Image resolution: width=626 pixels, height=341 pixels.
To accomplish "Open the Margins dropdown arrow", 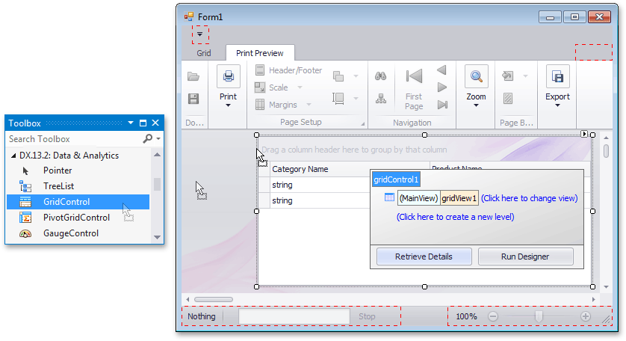I will point(309,105).
